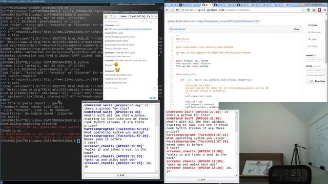Click the laughing emoji in livecoding chat
328x184 pixels.
click(116, 65)
